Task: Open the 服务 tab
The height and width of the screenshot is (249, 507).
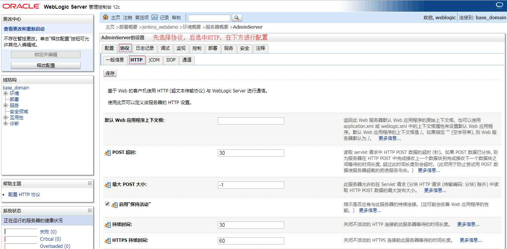Action: 229,48
